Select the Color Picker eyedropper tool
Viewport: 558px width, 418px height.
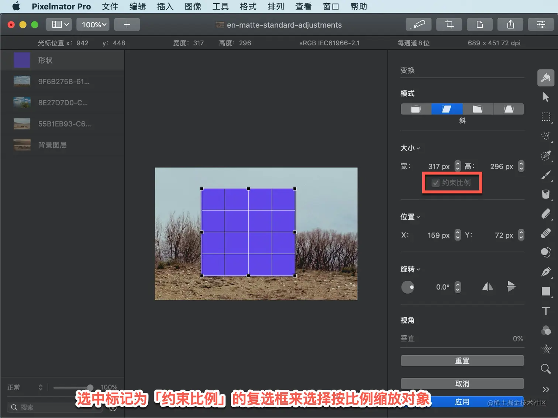[546, 155]
